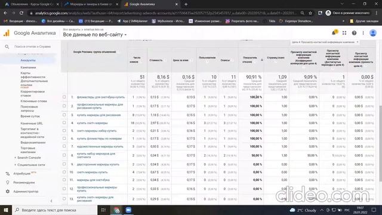Viewport: 382px width, 215px height.
Task: Check the checkbox for row 5
Action: point(64,131)
